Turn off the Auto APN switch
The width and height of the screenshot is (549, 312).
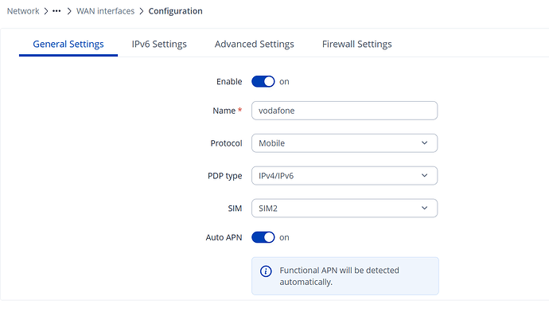pyautogui.click(x=263, y=237)
